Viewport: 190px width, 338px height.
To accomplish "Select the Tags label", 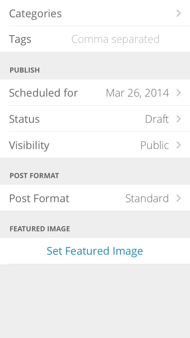I will 20,39.
